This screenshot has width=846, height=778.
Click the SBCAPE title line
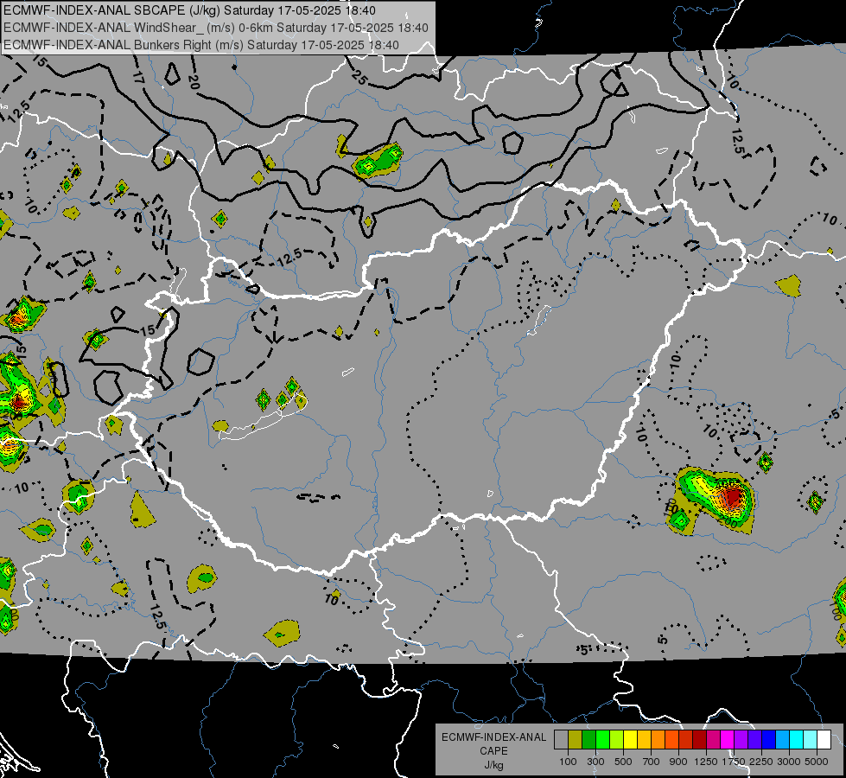pos(190,10)
